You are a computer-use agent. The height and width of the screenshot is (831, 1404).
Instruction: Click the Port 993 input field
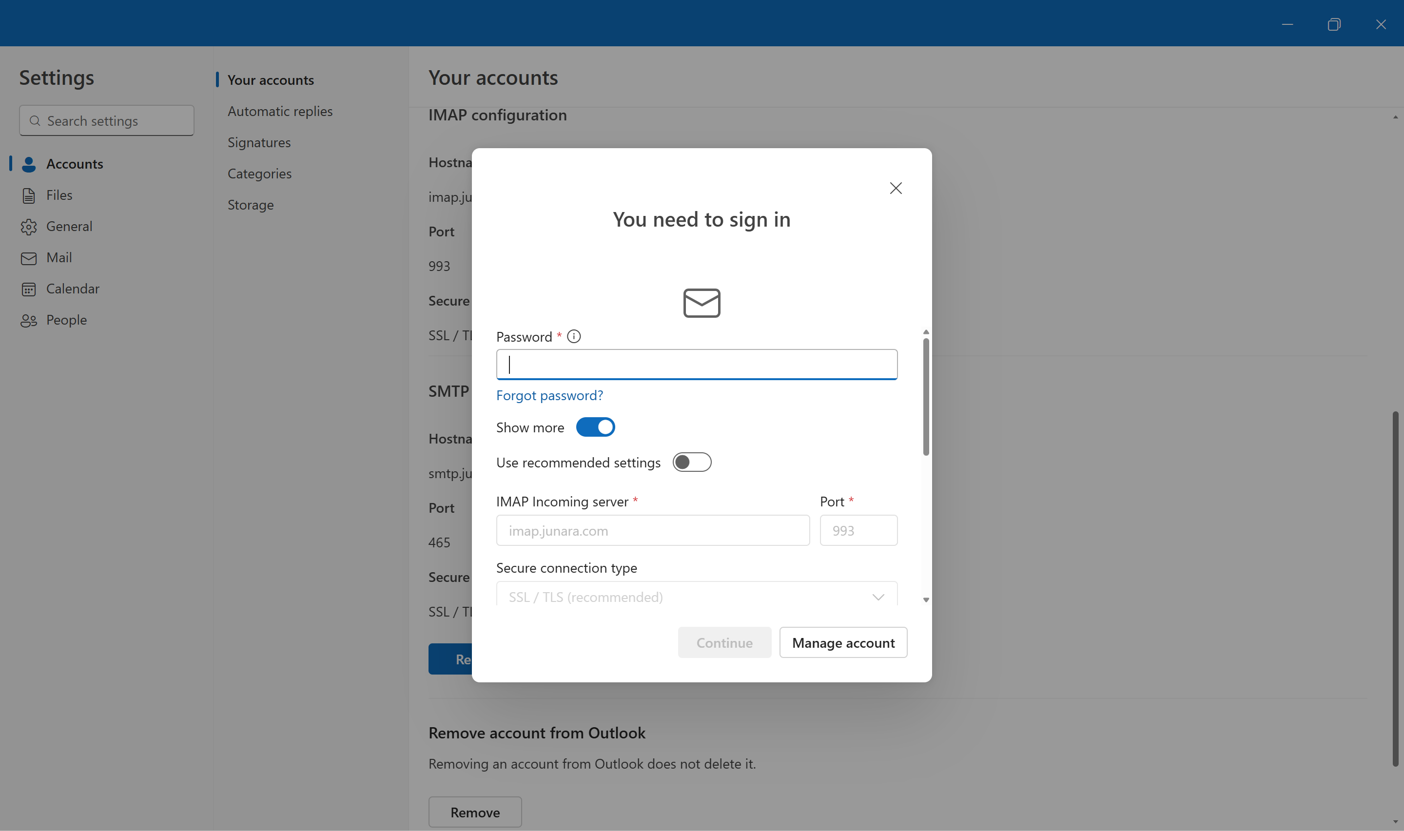point(858,530)
